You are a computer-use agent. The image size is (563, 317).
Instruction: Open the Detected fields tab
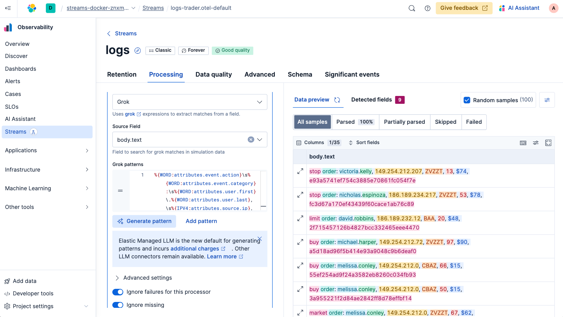tap(371, 100)
